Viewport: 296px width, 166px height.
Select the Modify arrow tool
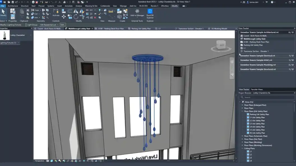click(3, 13)
